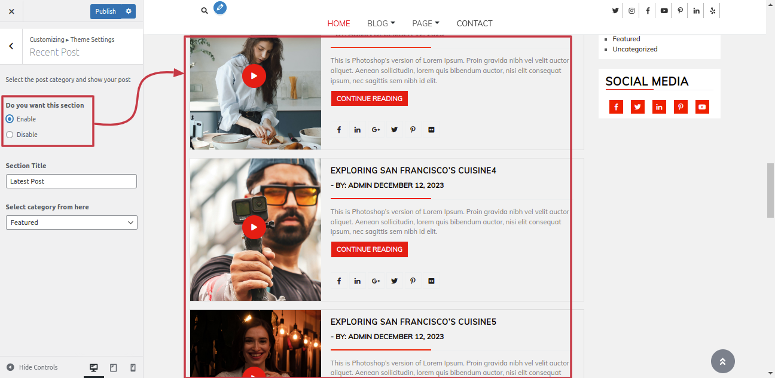Go back using the left chevron arrow
The image size is (775, 378).
[11, 46]
